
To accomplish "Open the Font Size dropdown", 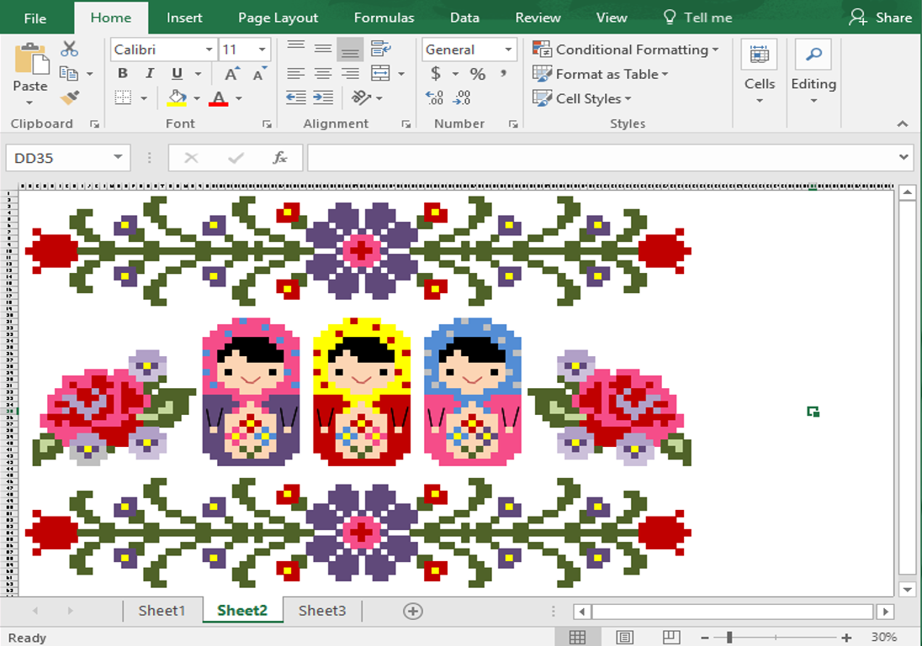I will pos(263,50).
